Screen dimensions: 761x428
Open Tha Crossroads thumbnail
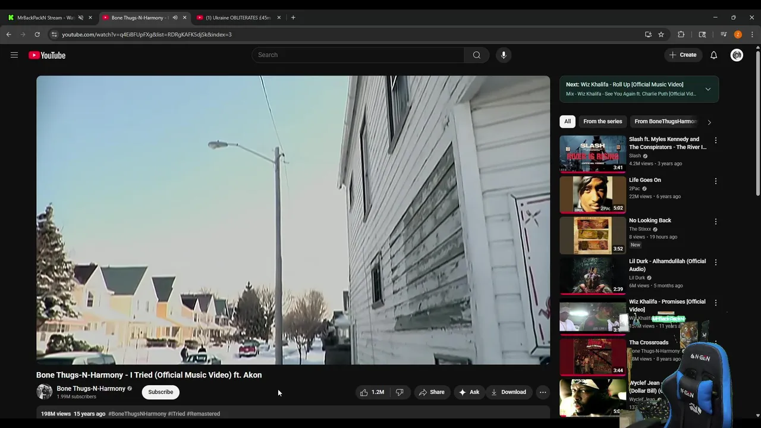click(x=593, y=357)
